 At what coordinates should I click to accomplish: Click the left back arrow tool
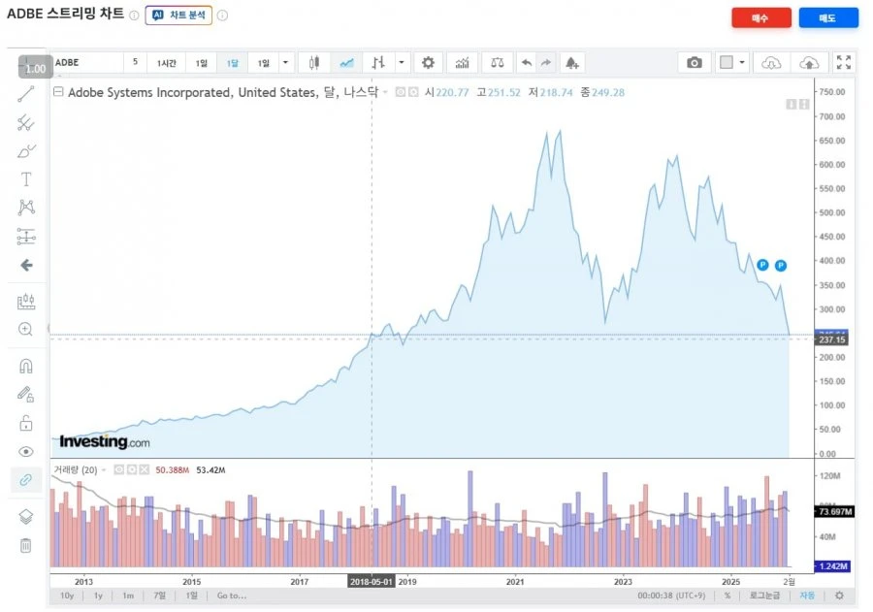click(x=26, y=265)
